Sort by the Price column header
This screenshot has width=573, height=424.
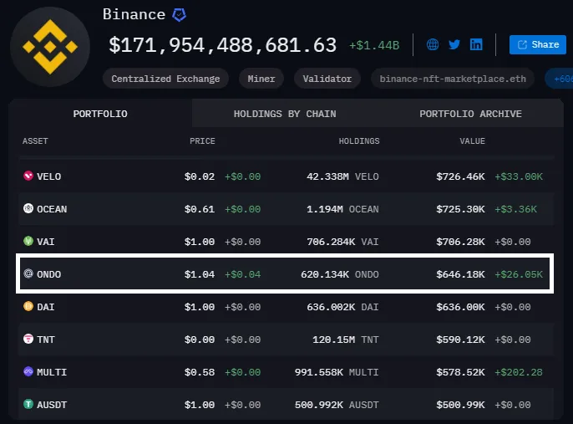(202, 140)
